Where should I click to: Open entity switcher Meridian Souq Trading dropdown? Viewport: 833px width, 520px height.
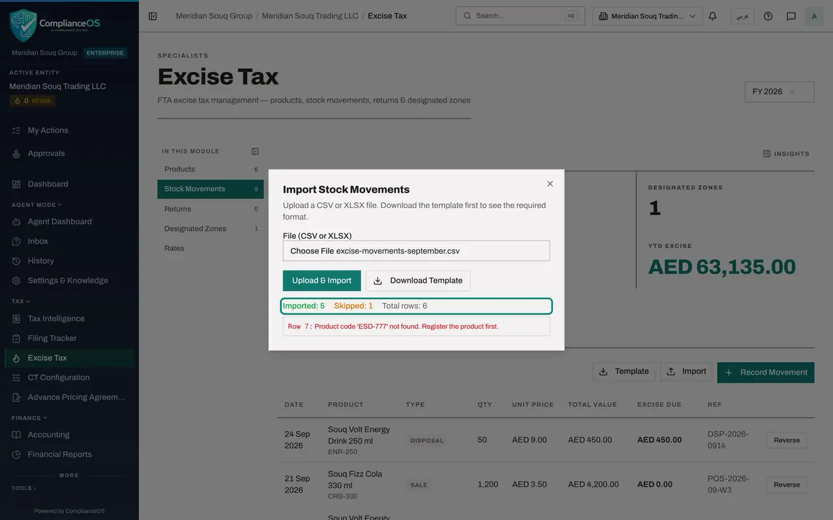point(648,16)
